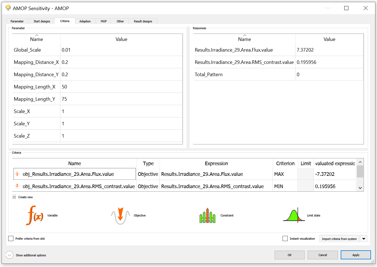Sort Parameter table by Name header
This screenshot has height=267, width=377.
(x=37, y=39)
